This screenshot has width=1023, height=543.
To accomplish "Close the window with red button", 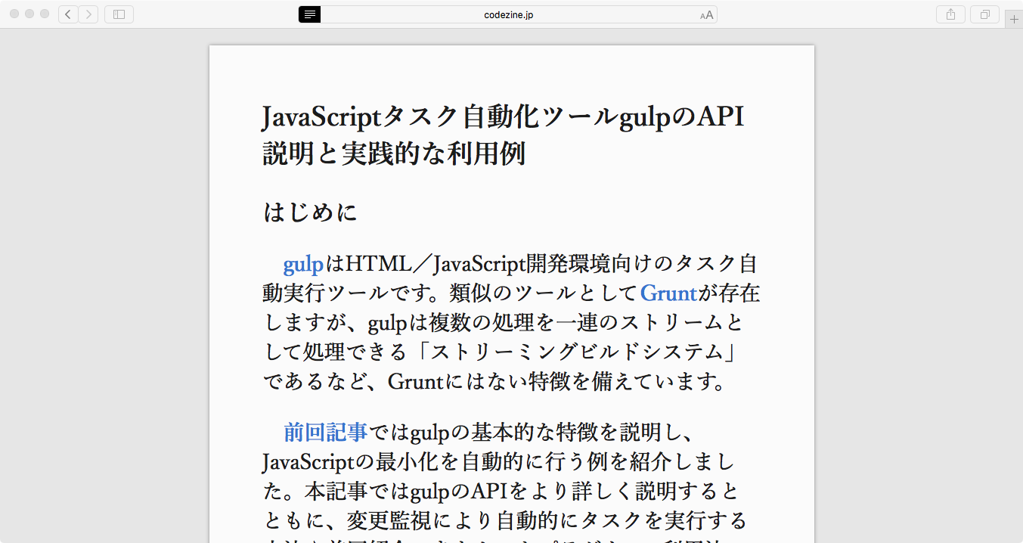I will 14,14.
